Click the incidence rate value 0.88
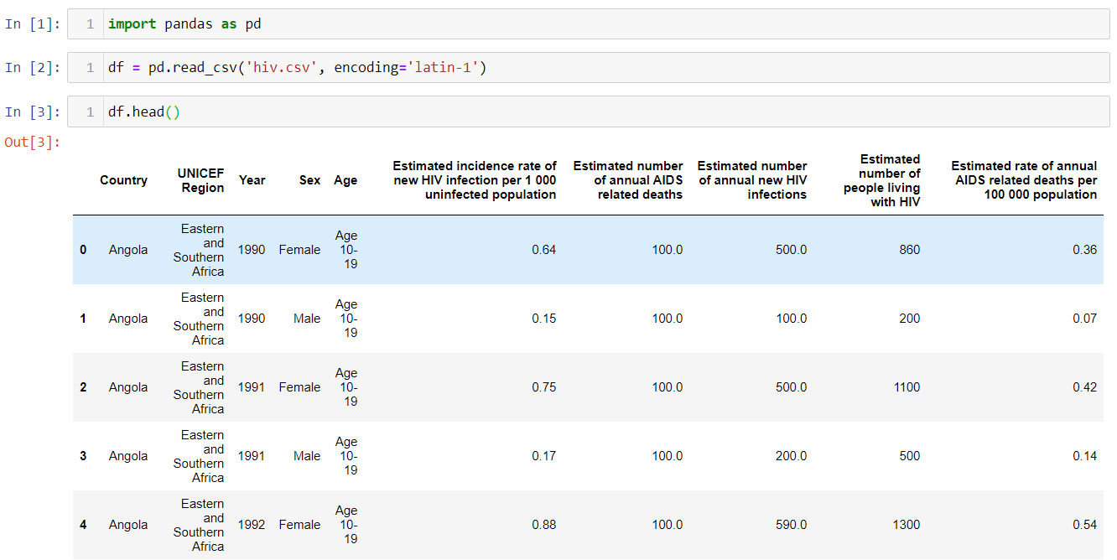This screenshot has width=1117, height=560. point(544,525)
